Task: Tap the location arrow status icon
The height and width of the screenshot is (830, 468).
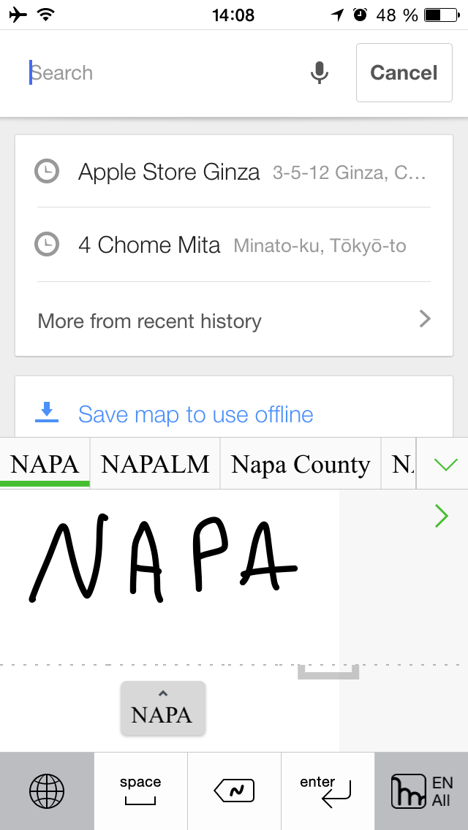Action: point(337,15)
